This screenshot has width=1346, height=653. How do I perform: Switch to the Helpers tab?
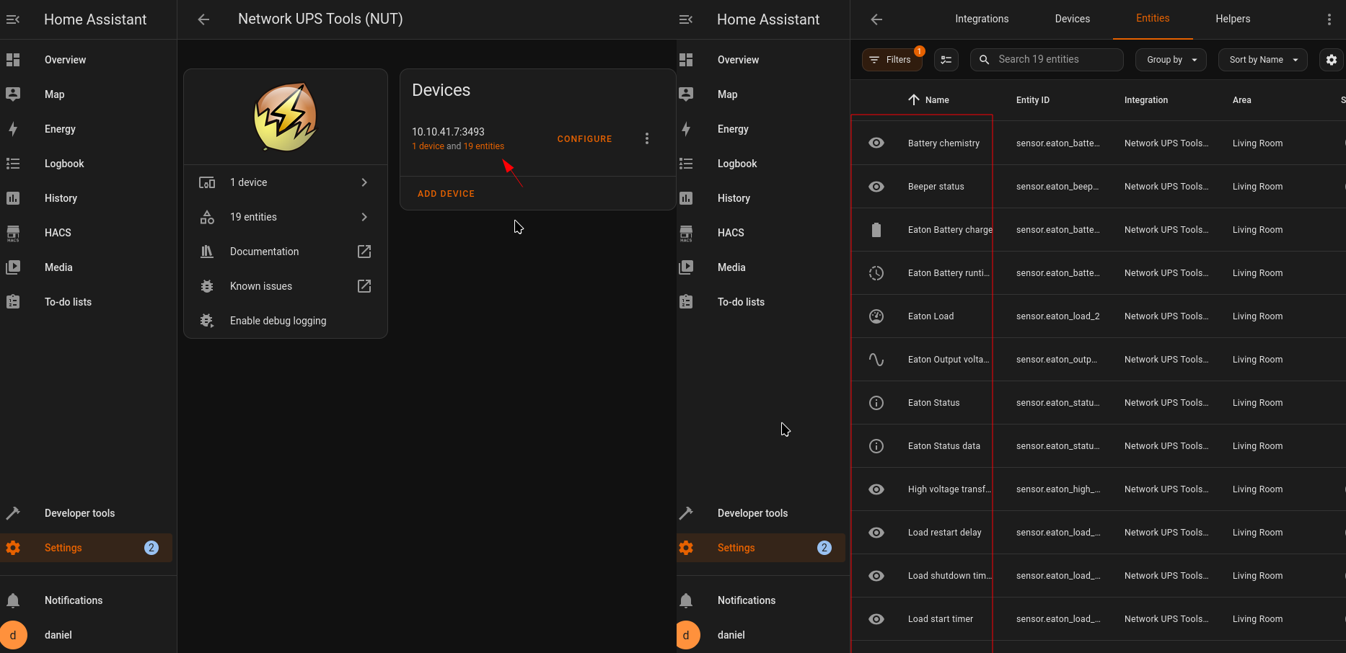[x=1232, y=19]
